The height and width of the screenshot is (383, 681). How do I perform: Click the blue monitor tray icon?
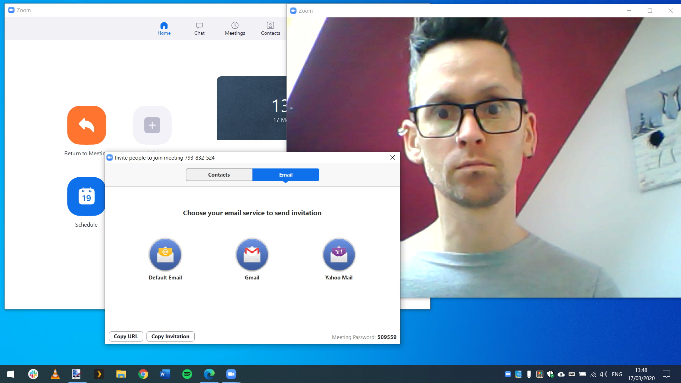coord(519,374)
